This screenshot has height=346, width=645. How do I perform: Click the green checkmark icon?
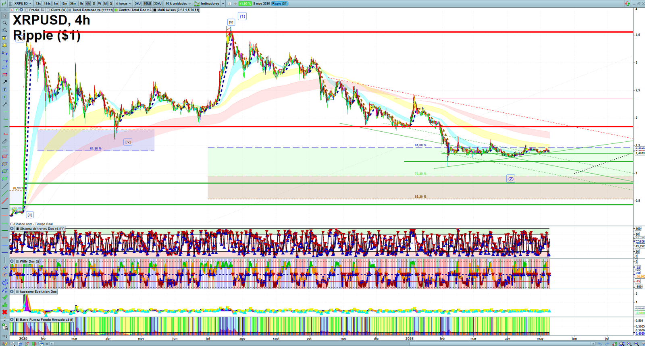pyautogui.click(x=5, y=297)
